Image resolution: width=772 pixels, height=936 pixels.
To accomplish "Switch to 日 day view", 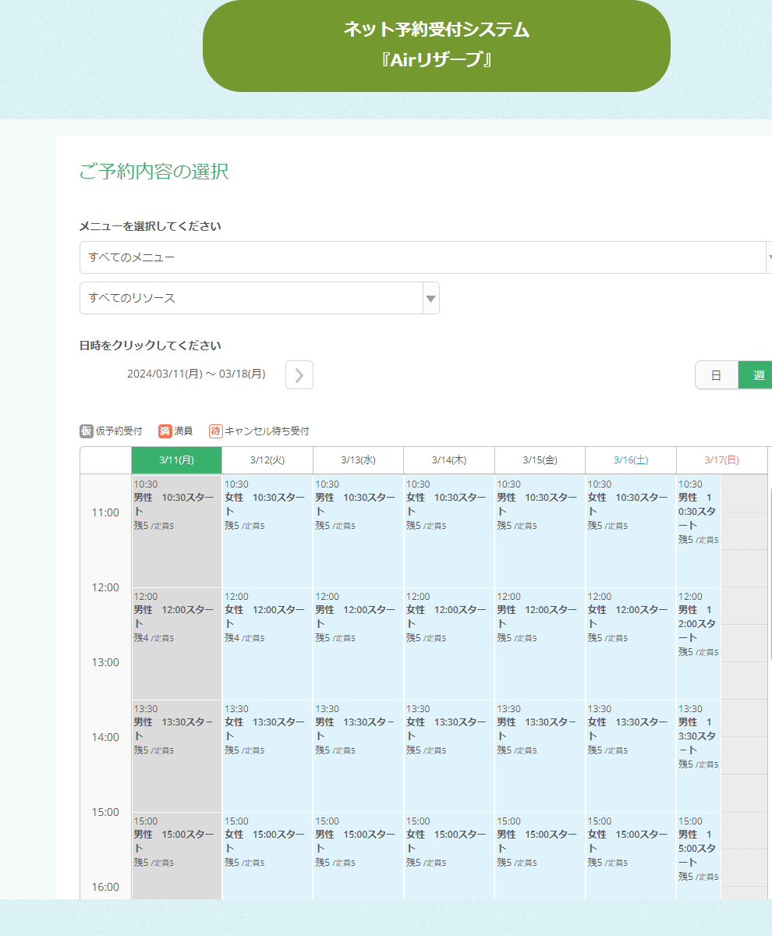I will pyautogui.click(x=716, y=375).
